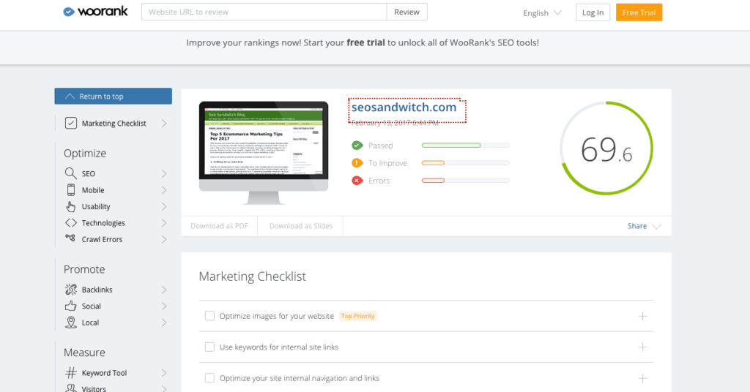This screenshot has width=750, height=392.
Task: Click the chevron next to Social
Action: point(164,306)
